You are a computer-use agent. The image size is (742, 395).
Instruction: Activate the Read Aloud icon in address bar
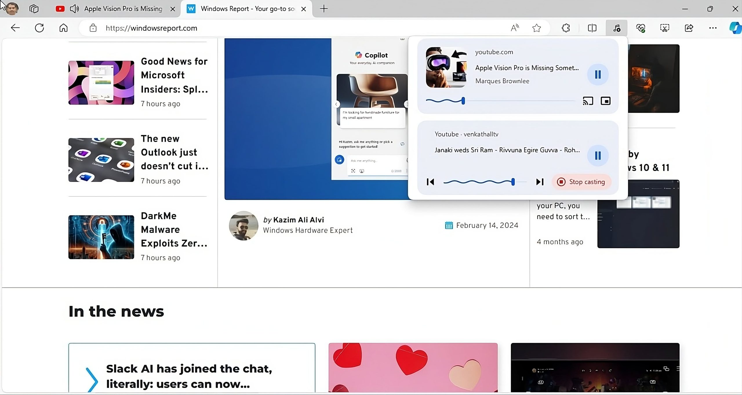[515, 28]
